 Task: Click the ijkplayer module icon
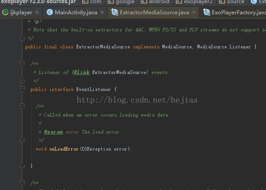pos(5,12)
